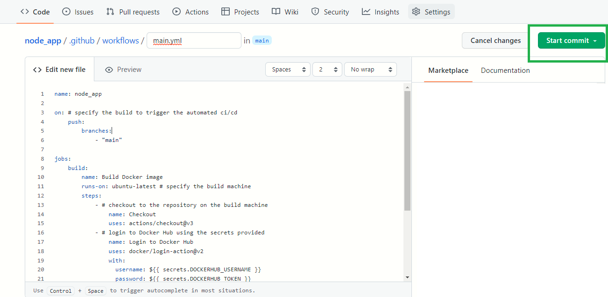The width and height of the screenshot is (608, 297).
Task: Go to node_app repository link
Action: pyautogui.click(x=43, y=41)
